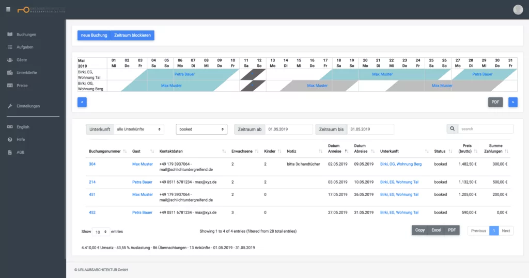Screen dimensions: 529x278
Task: Click the Zeitraum blockieren button
Action: coord(132,35)
